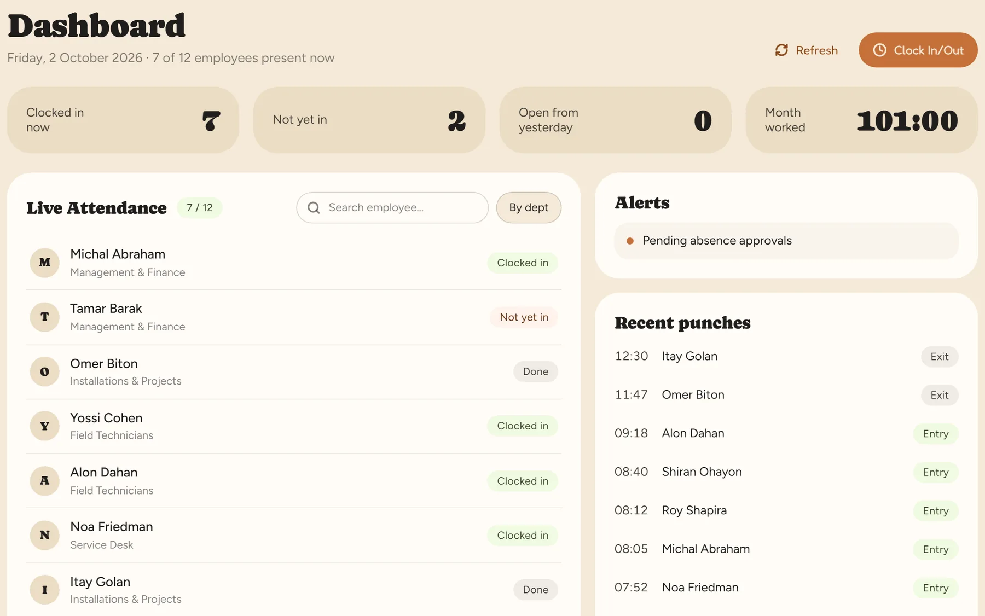Select Itay Golan's 12:30 punch name
Image resolution: width=985 pixels, height=616 pixels.
point(690,356)
